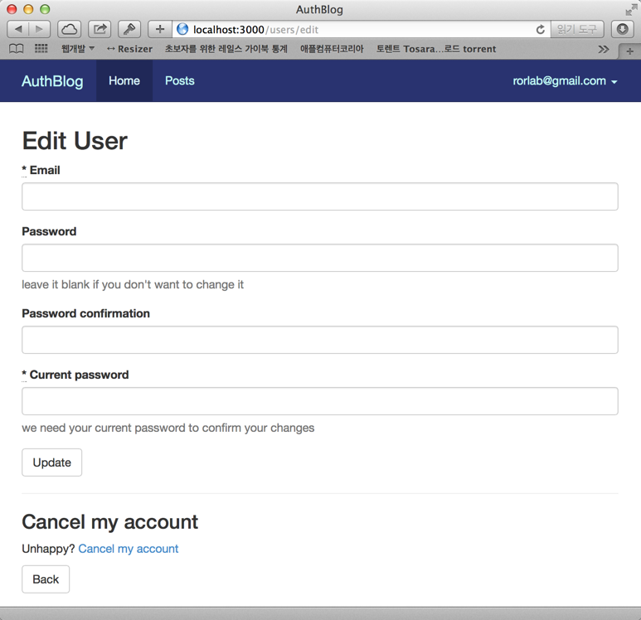Click the AuthBlog brand link
The image size is (641, 620).
[x=52, y=81]
